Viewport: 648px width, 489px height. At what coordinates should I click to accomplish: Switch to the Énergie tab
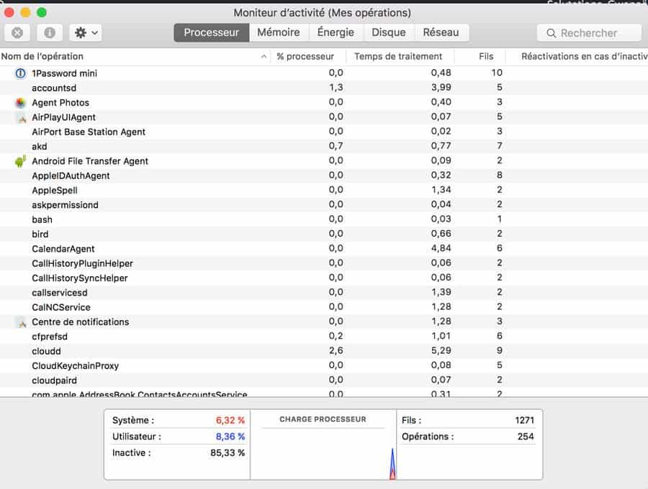(336, 32)
